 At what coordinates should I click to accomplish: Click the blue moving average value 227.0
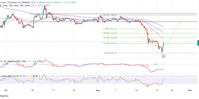pyautogui.click(x=41, y=6)
